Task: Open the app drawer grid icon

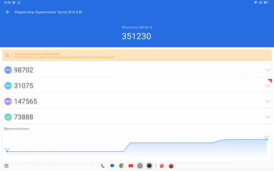Action: (x=7, y=166)
